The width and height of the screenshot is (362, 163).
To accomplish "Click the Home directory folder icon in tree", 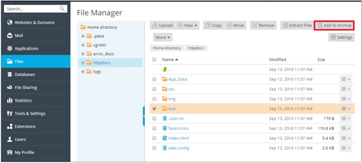I will (x=83, y=27).
